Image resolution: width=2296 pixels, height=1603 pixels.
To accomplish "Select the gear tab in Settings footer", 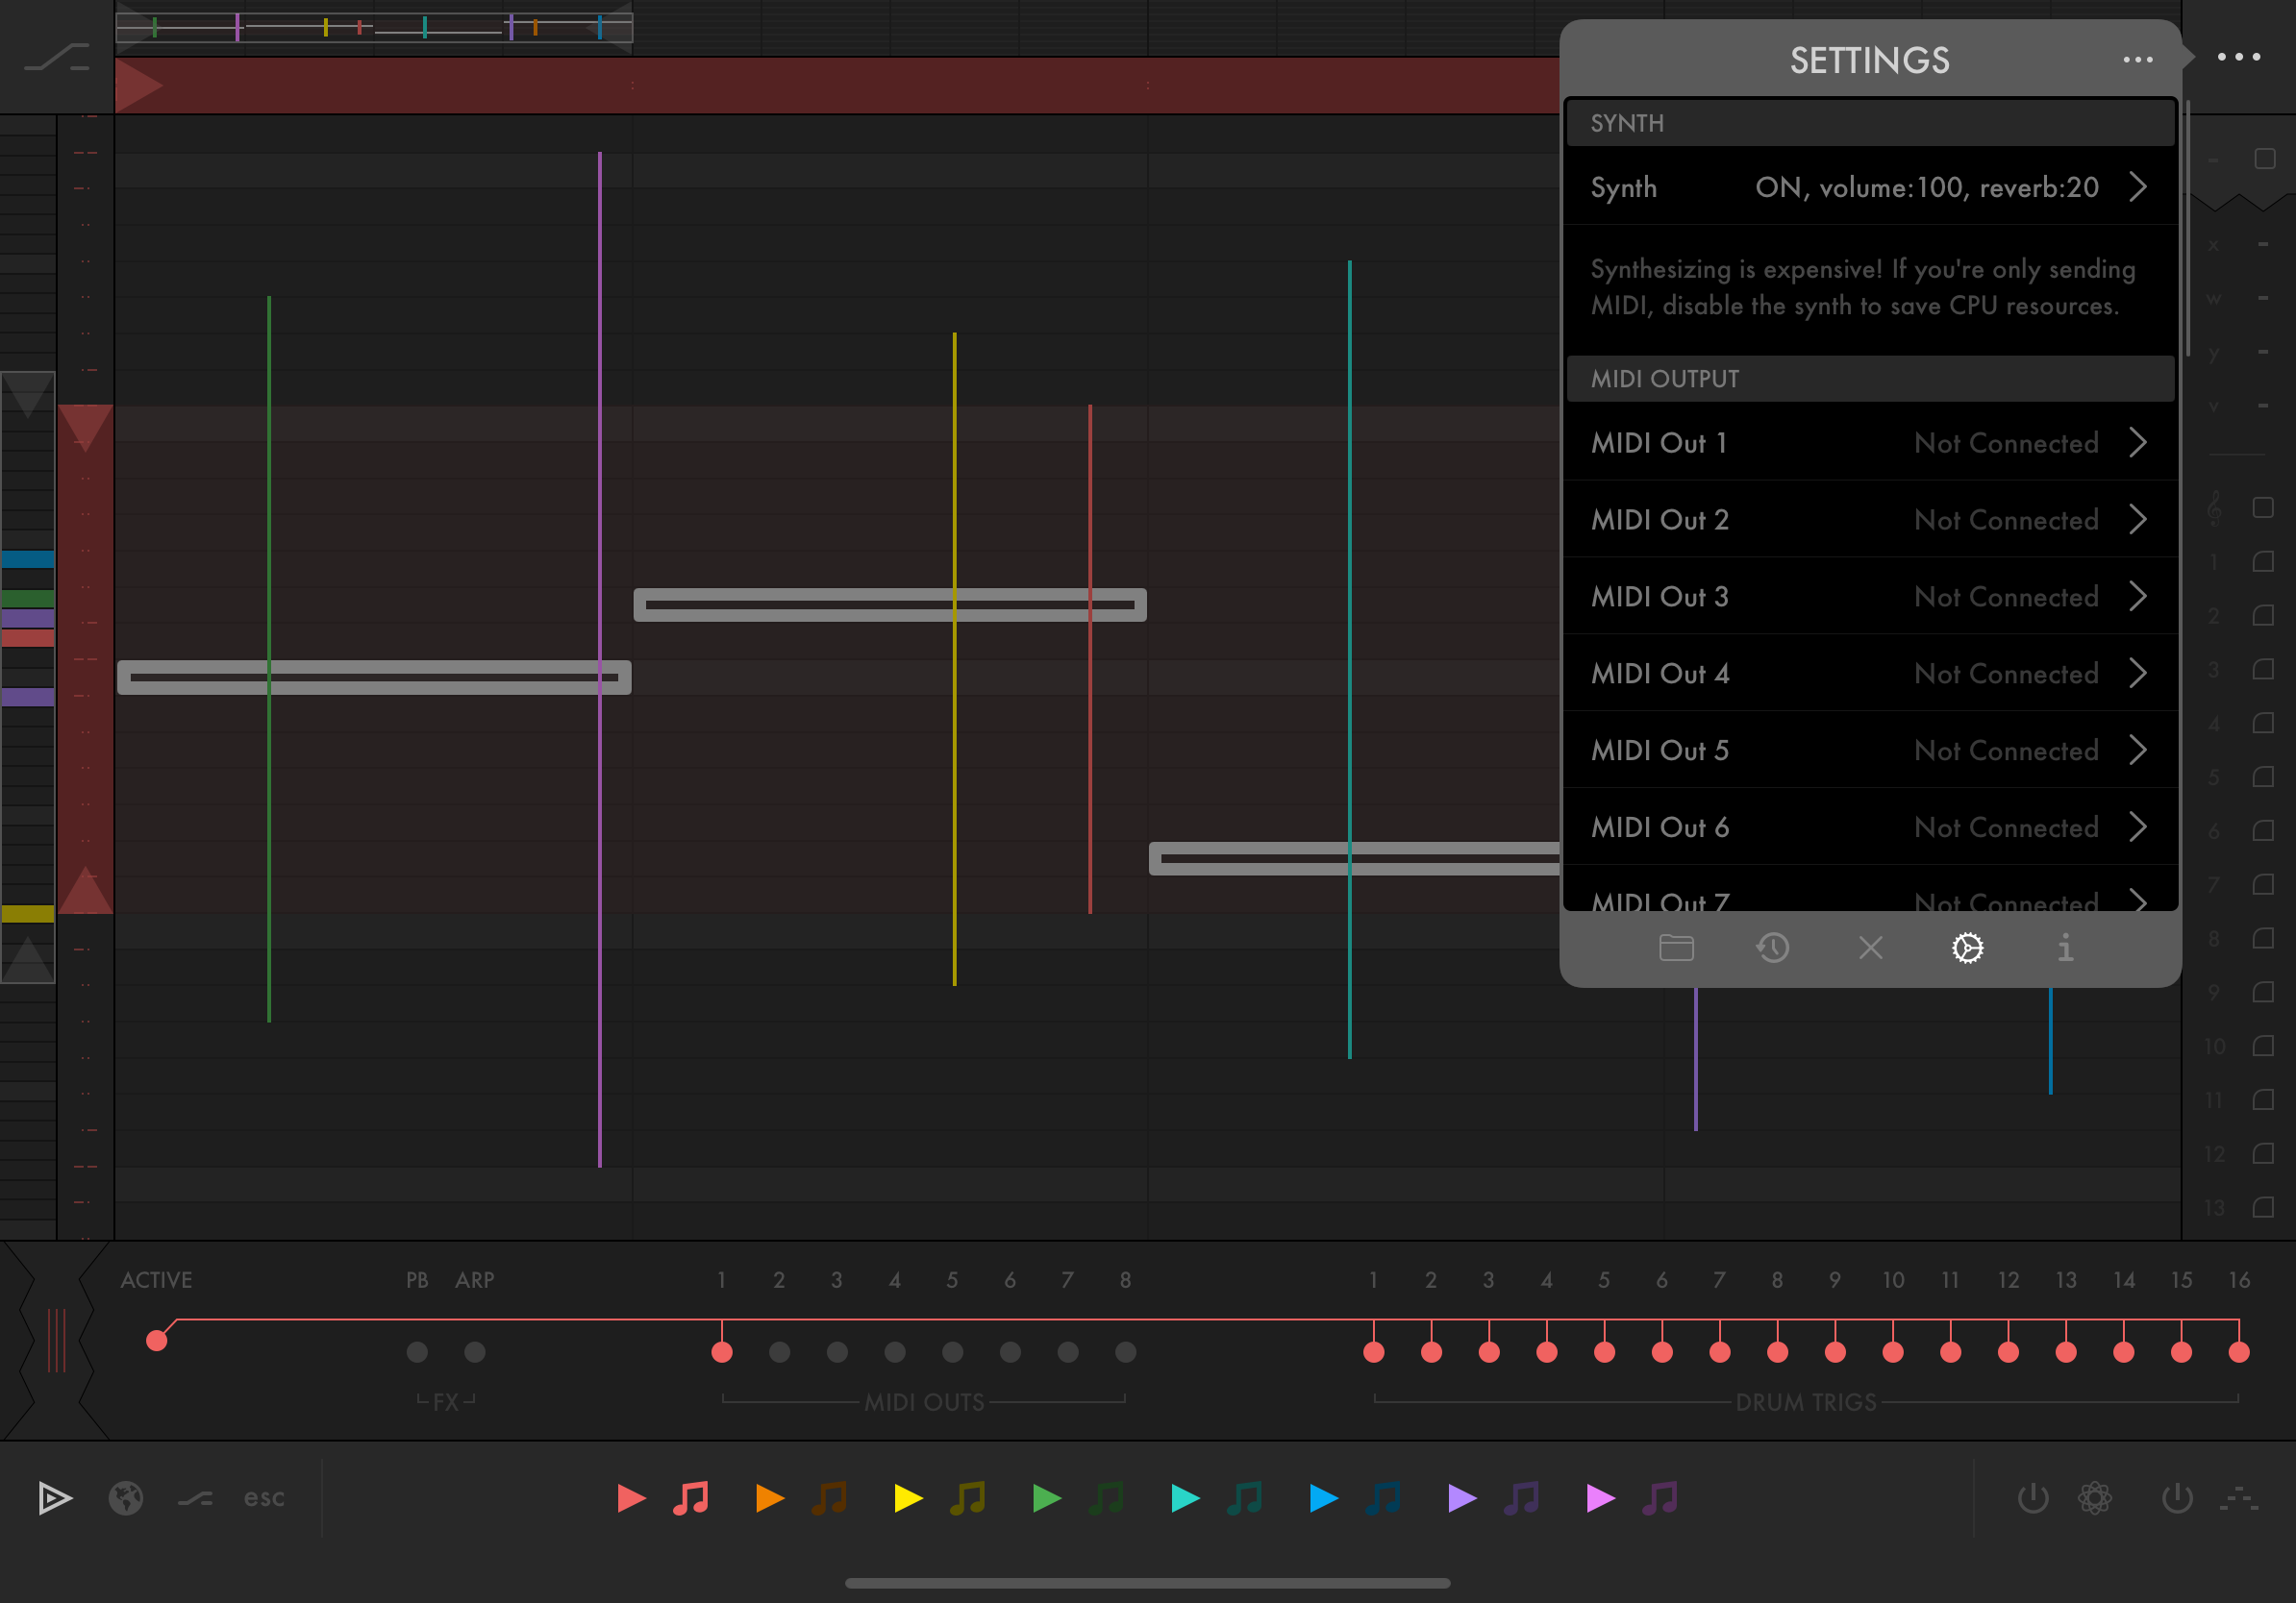I will [x=1967, y=948].
